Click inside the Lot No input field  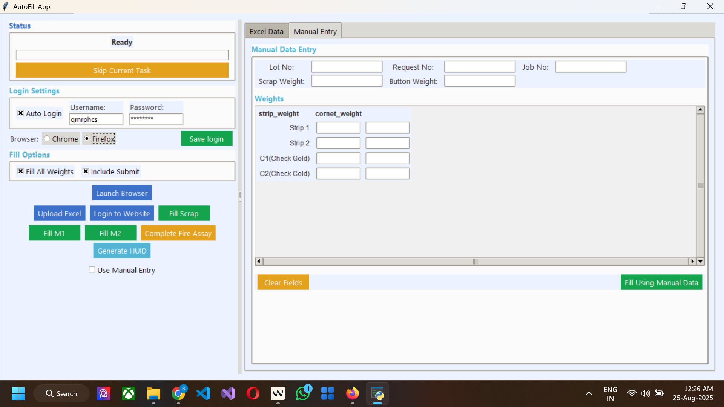(x=346, y=67)
